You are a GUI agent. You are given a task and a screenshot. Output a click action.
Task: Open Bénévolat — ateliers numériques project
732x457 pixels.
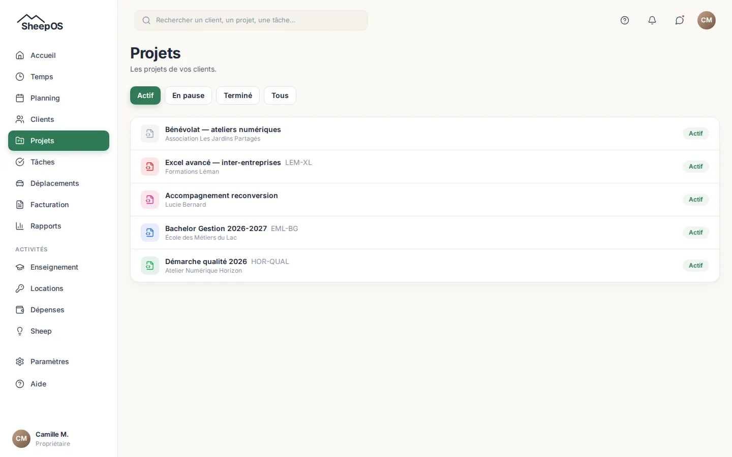[425, 134]
